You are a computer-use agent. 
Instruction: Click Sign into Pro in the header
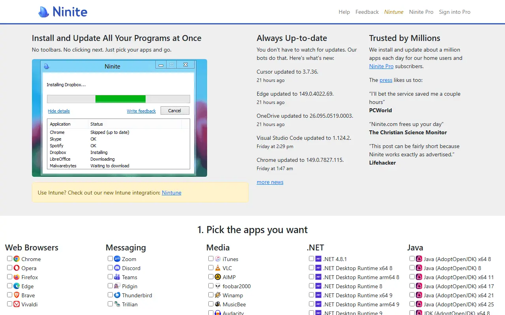coord(454,12)
